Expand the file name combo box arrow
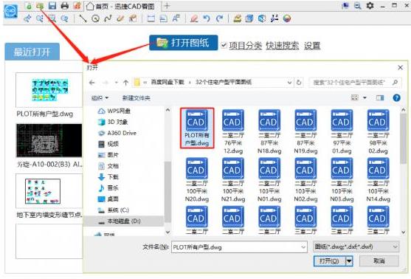The image size is (411, 279). [303, 247]
